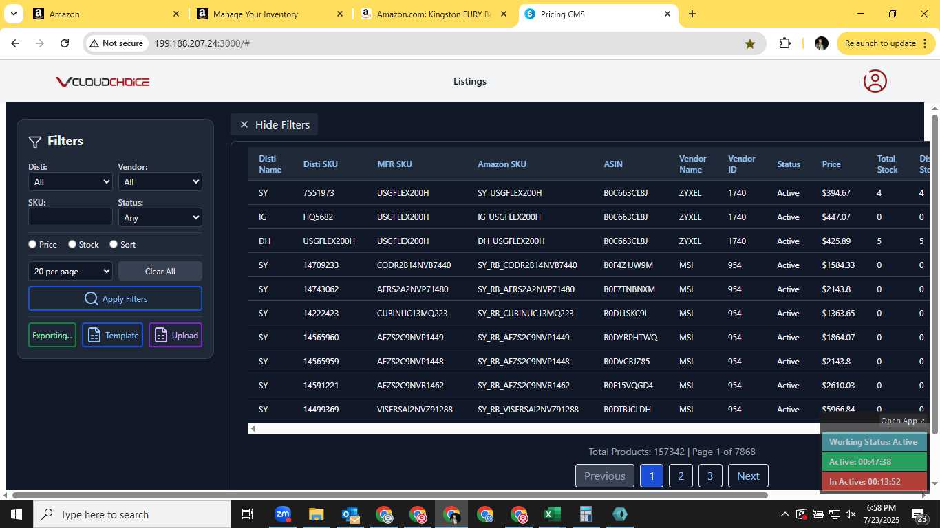Select the Sort radio button
The width and height of the screenshot is (940, 528).
(114, 244)
